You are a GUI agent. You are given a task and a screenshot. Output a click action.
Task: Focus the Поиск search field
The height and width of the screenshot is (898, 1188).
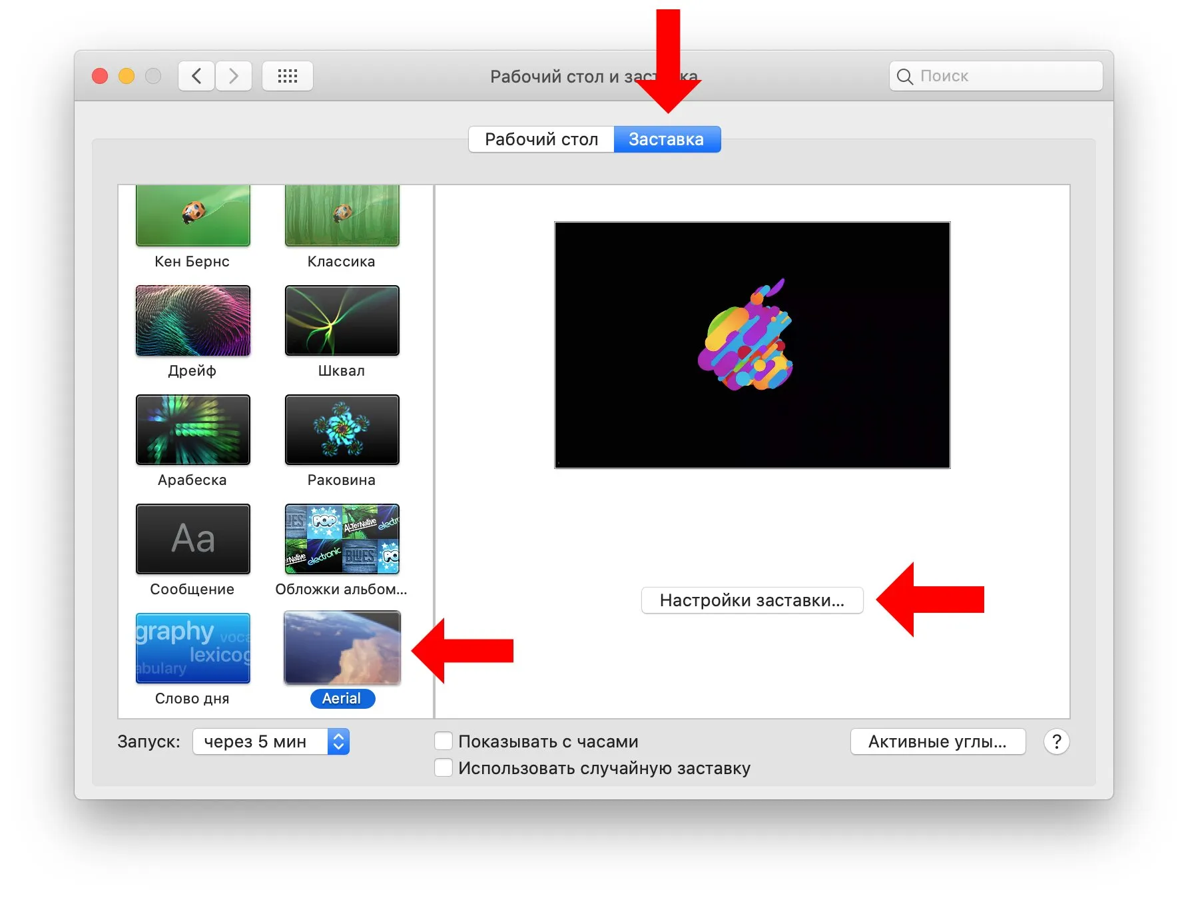[996, 76]
